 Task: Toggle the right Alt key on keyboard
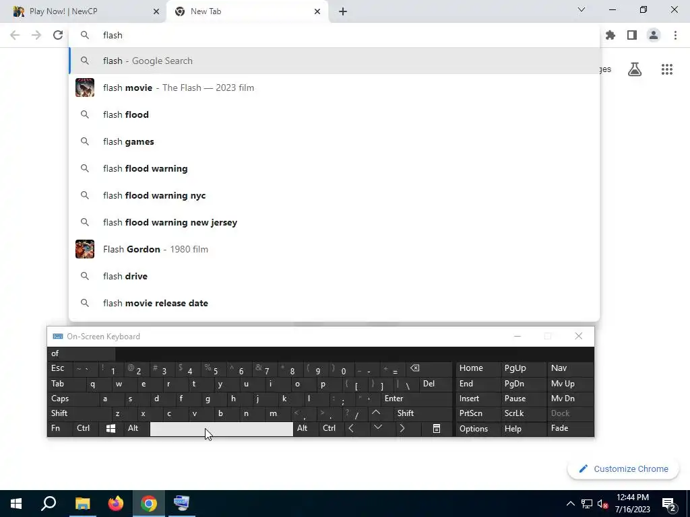point(306,428)
